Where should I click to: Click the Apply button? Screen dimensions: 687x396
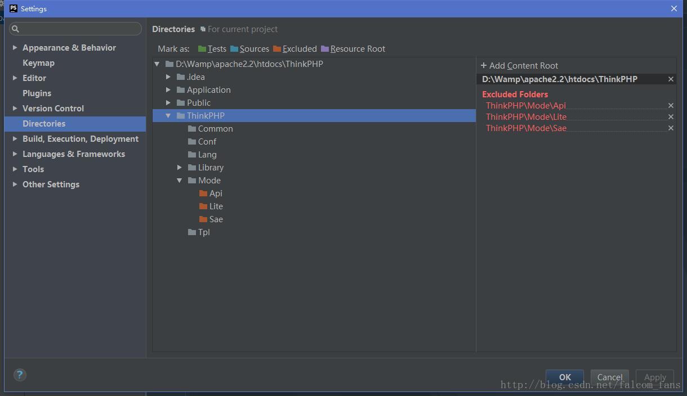[655, 377]
